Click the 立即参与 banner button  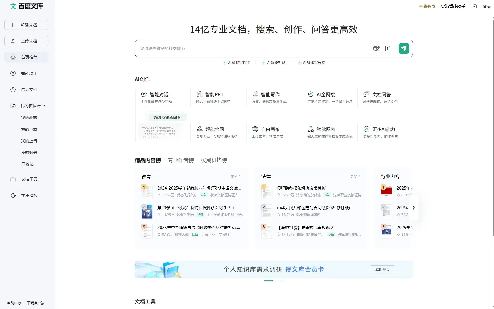pyautogui.click(x=382, y=269)
